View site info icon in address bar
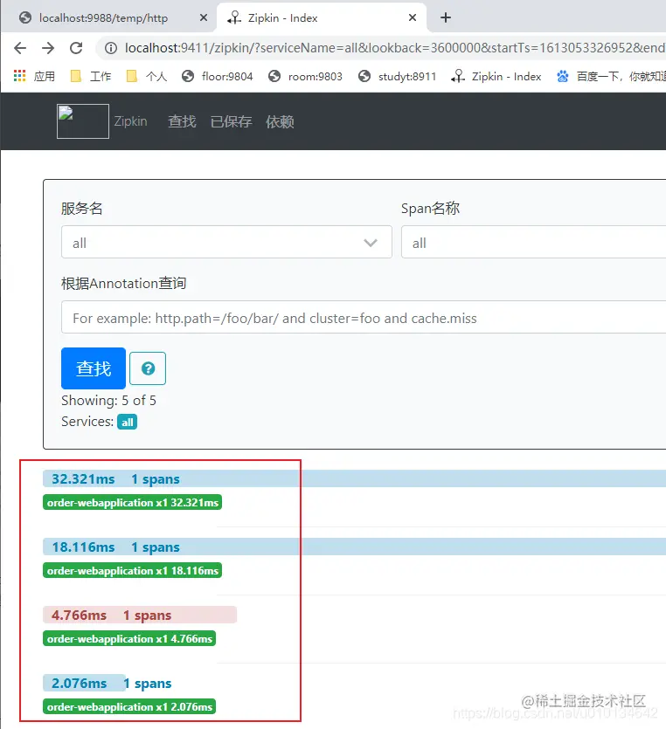 pyautogui.click(x=111, y=48)
